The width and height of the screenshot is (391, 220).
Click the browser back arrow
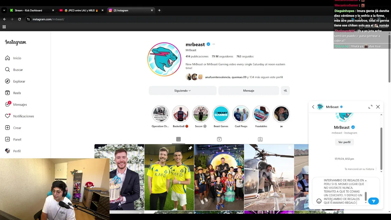click(x=5, y=19)
